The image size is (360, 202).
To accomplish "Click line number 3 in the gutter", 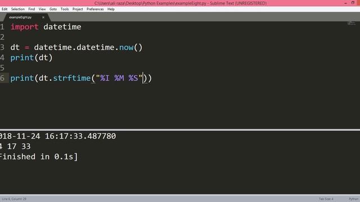I will [x=2, y=47].
